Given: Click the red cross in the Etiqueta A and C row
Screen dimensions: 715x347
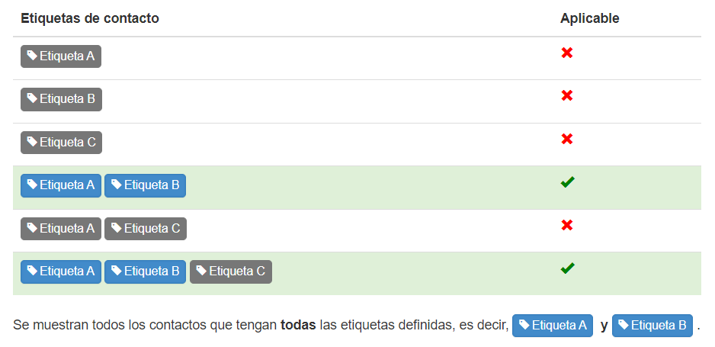Looking at the screenshot, I should point(567,225).
